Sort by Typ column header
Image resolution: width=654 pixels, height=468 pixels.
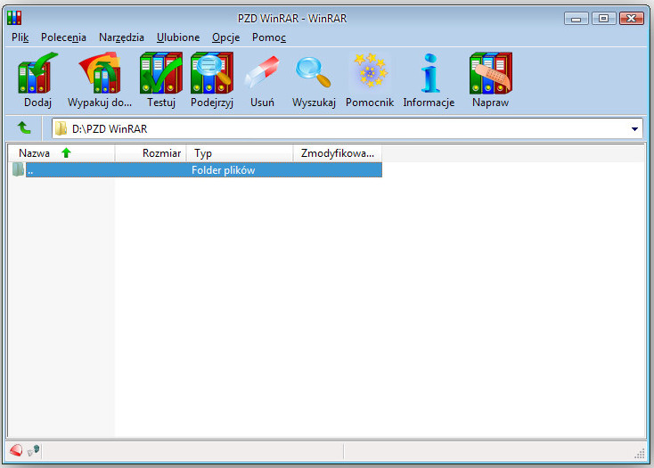click(x=240, y=153)
